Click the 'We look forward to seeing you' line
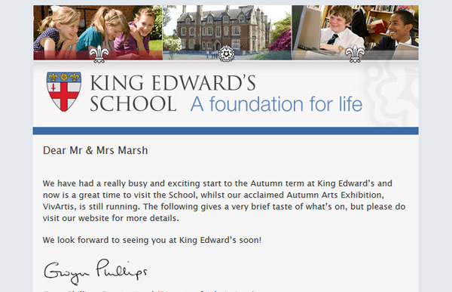 (152, 240)
